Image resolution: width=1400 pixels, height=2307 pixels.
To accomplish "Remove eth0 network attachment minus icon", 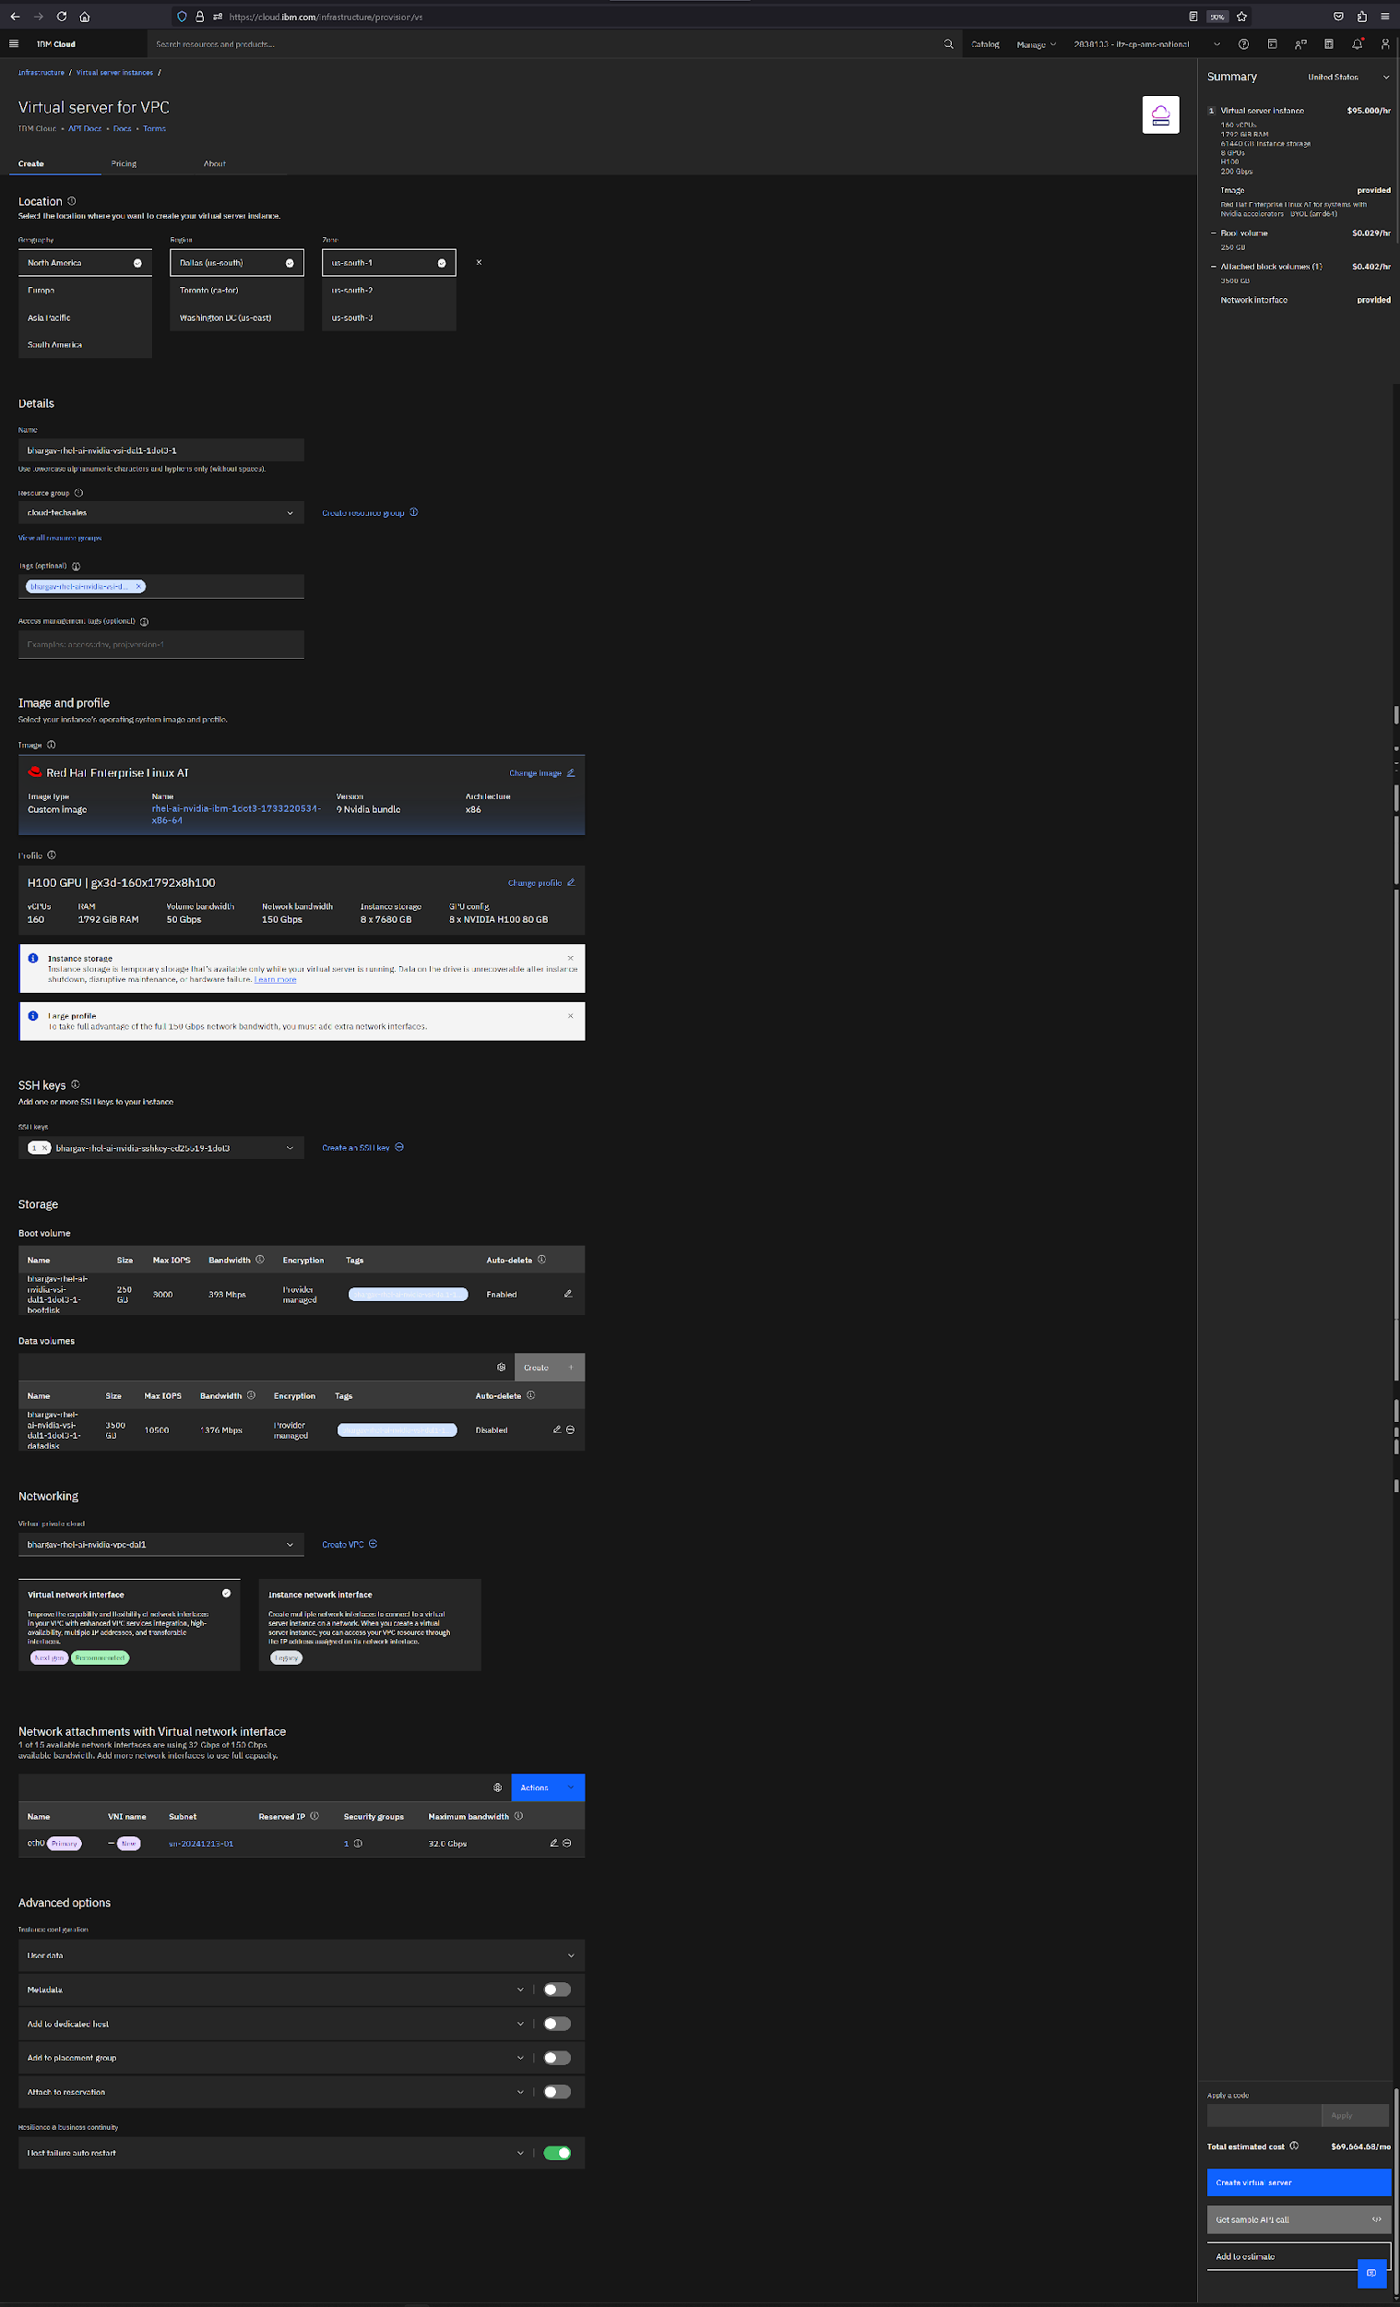I will click(567, 1843).
